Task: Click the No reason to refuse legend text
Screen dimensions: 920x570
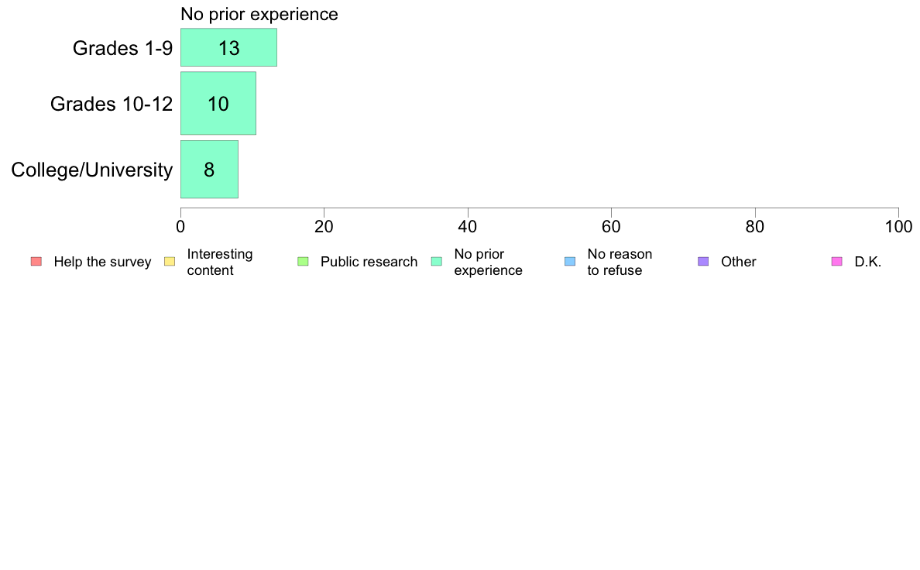Action: [x=620, y=263]
